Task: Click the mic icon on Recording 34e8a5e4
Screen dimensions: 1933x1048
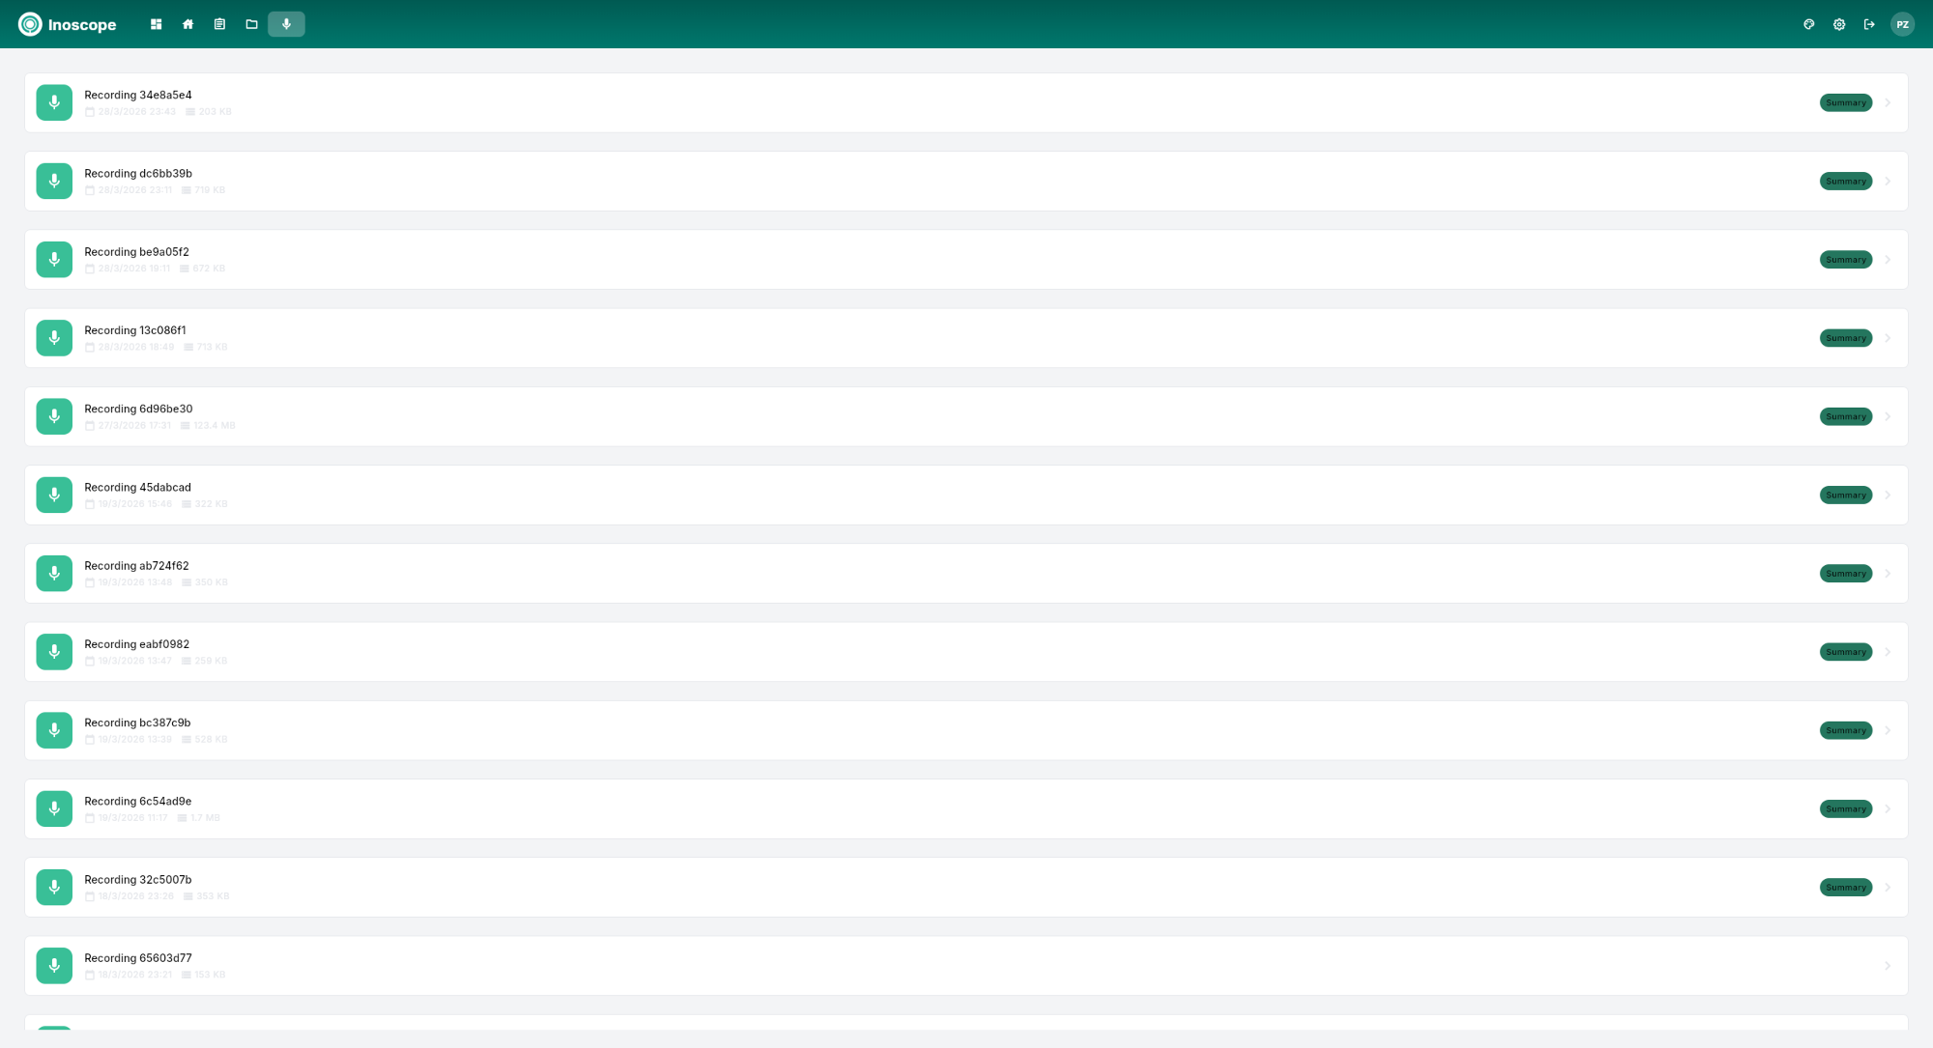Action: [54, 101]
